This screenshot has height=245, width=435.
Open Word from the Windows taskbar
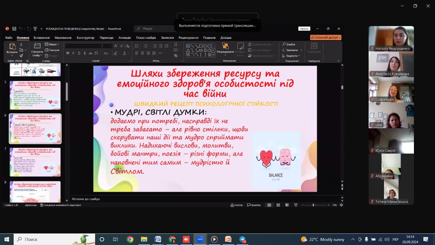pos(158,239)
